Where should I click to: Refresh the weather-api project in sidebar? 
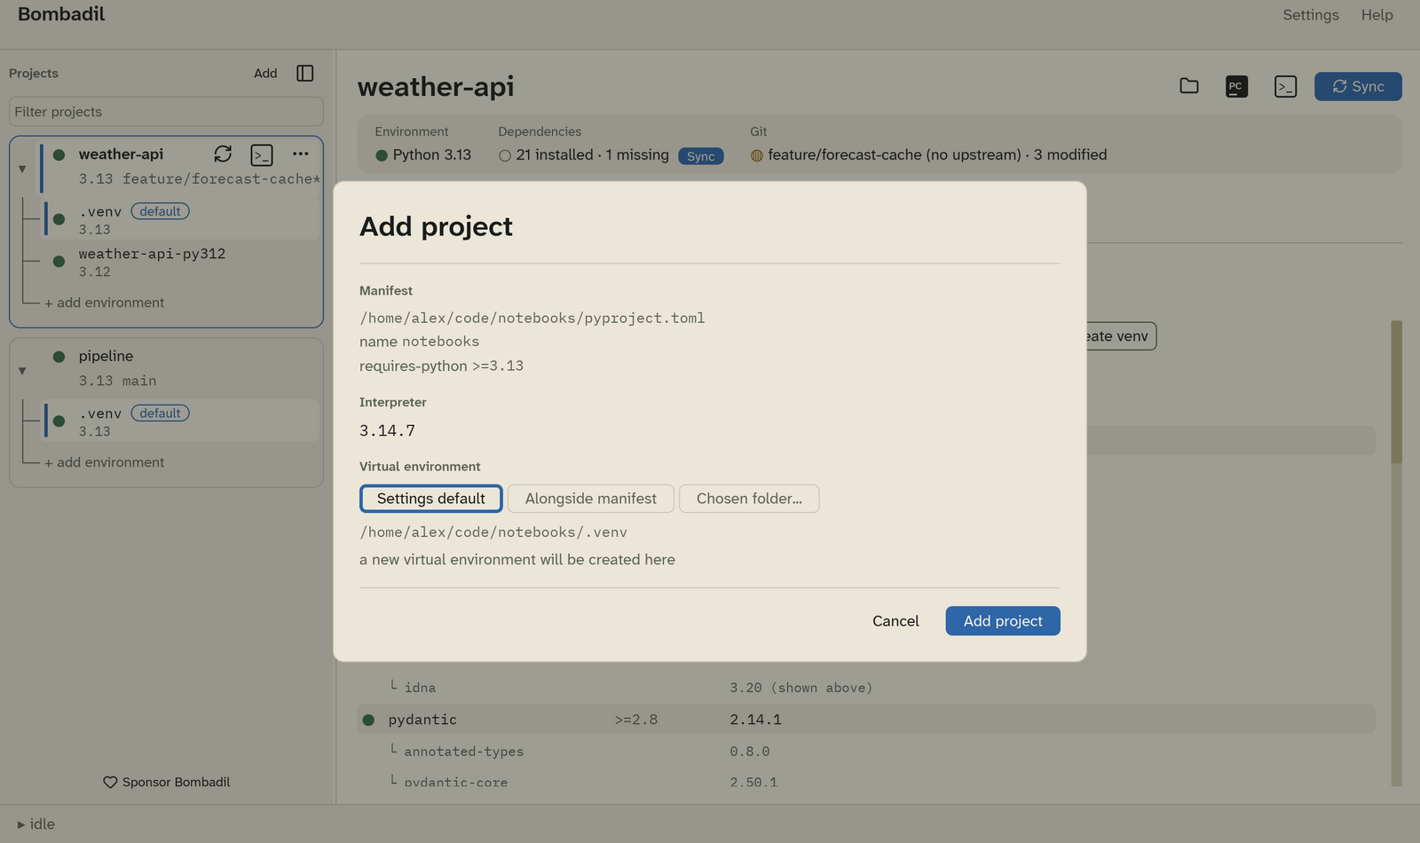(223, 154)
